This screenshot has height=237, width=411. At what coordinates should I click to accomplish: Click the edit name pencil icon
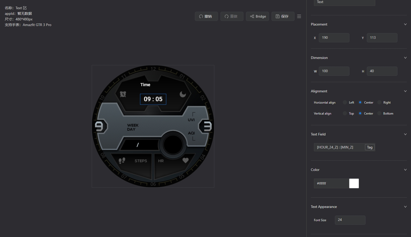point(25,8)
